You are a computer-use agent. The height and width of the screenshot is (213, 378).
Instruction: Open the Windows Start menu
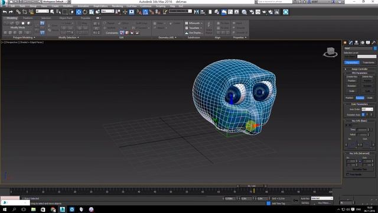(5, 209)
